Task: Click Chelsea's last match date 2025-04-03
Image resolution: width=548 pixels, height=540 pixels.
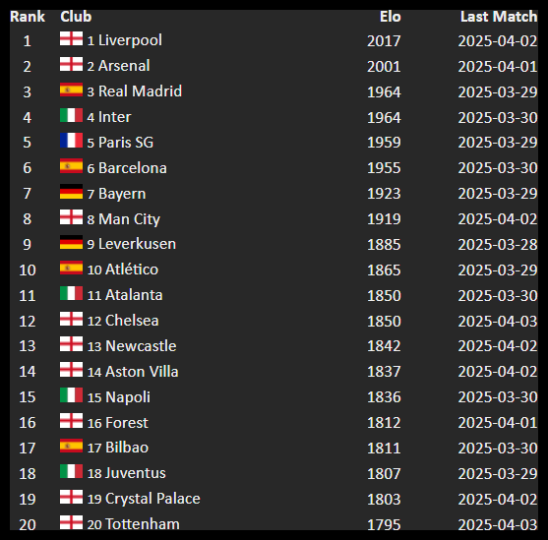Action: (x=498, y=322)
